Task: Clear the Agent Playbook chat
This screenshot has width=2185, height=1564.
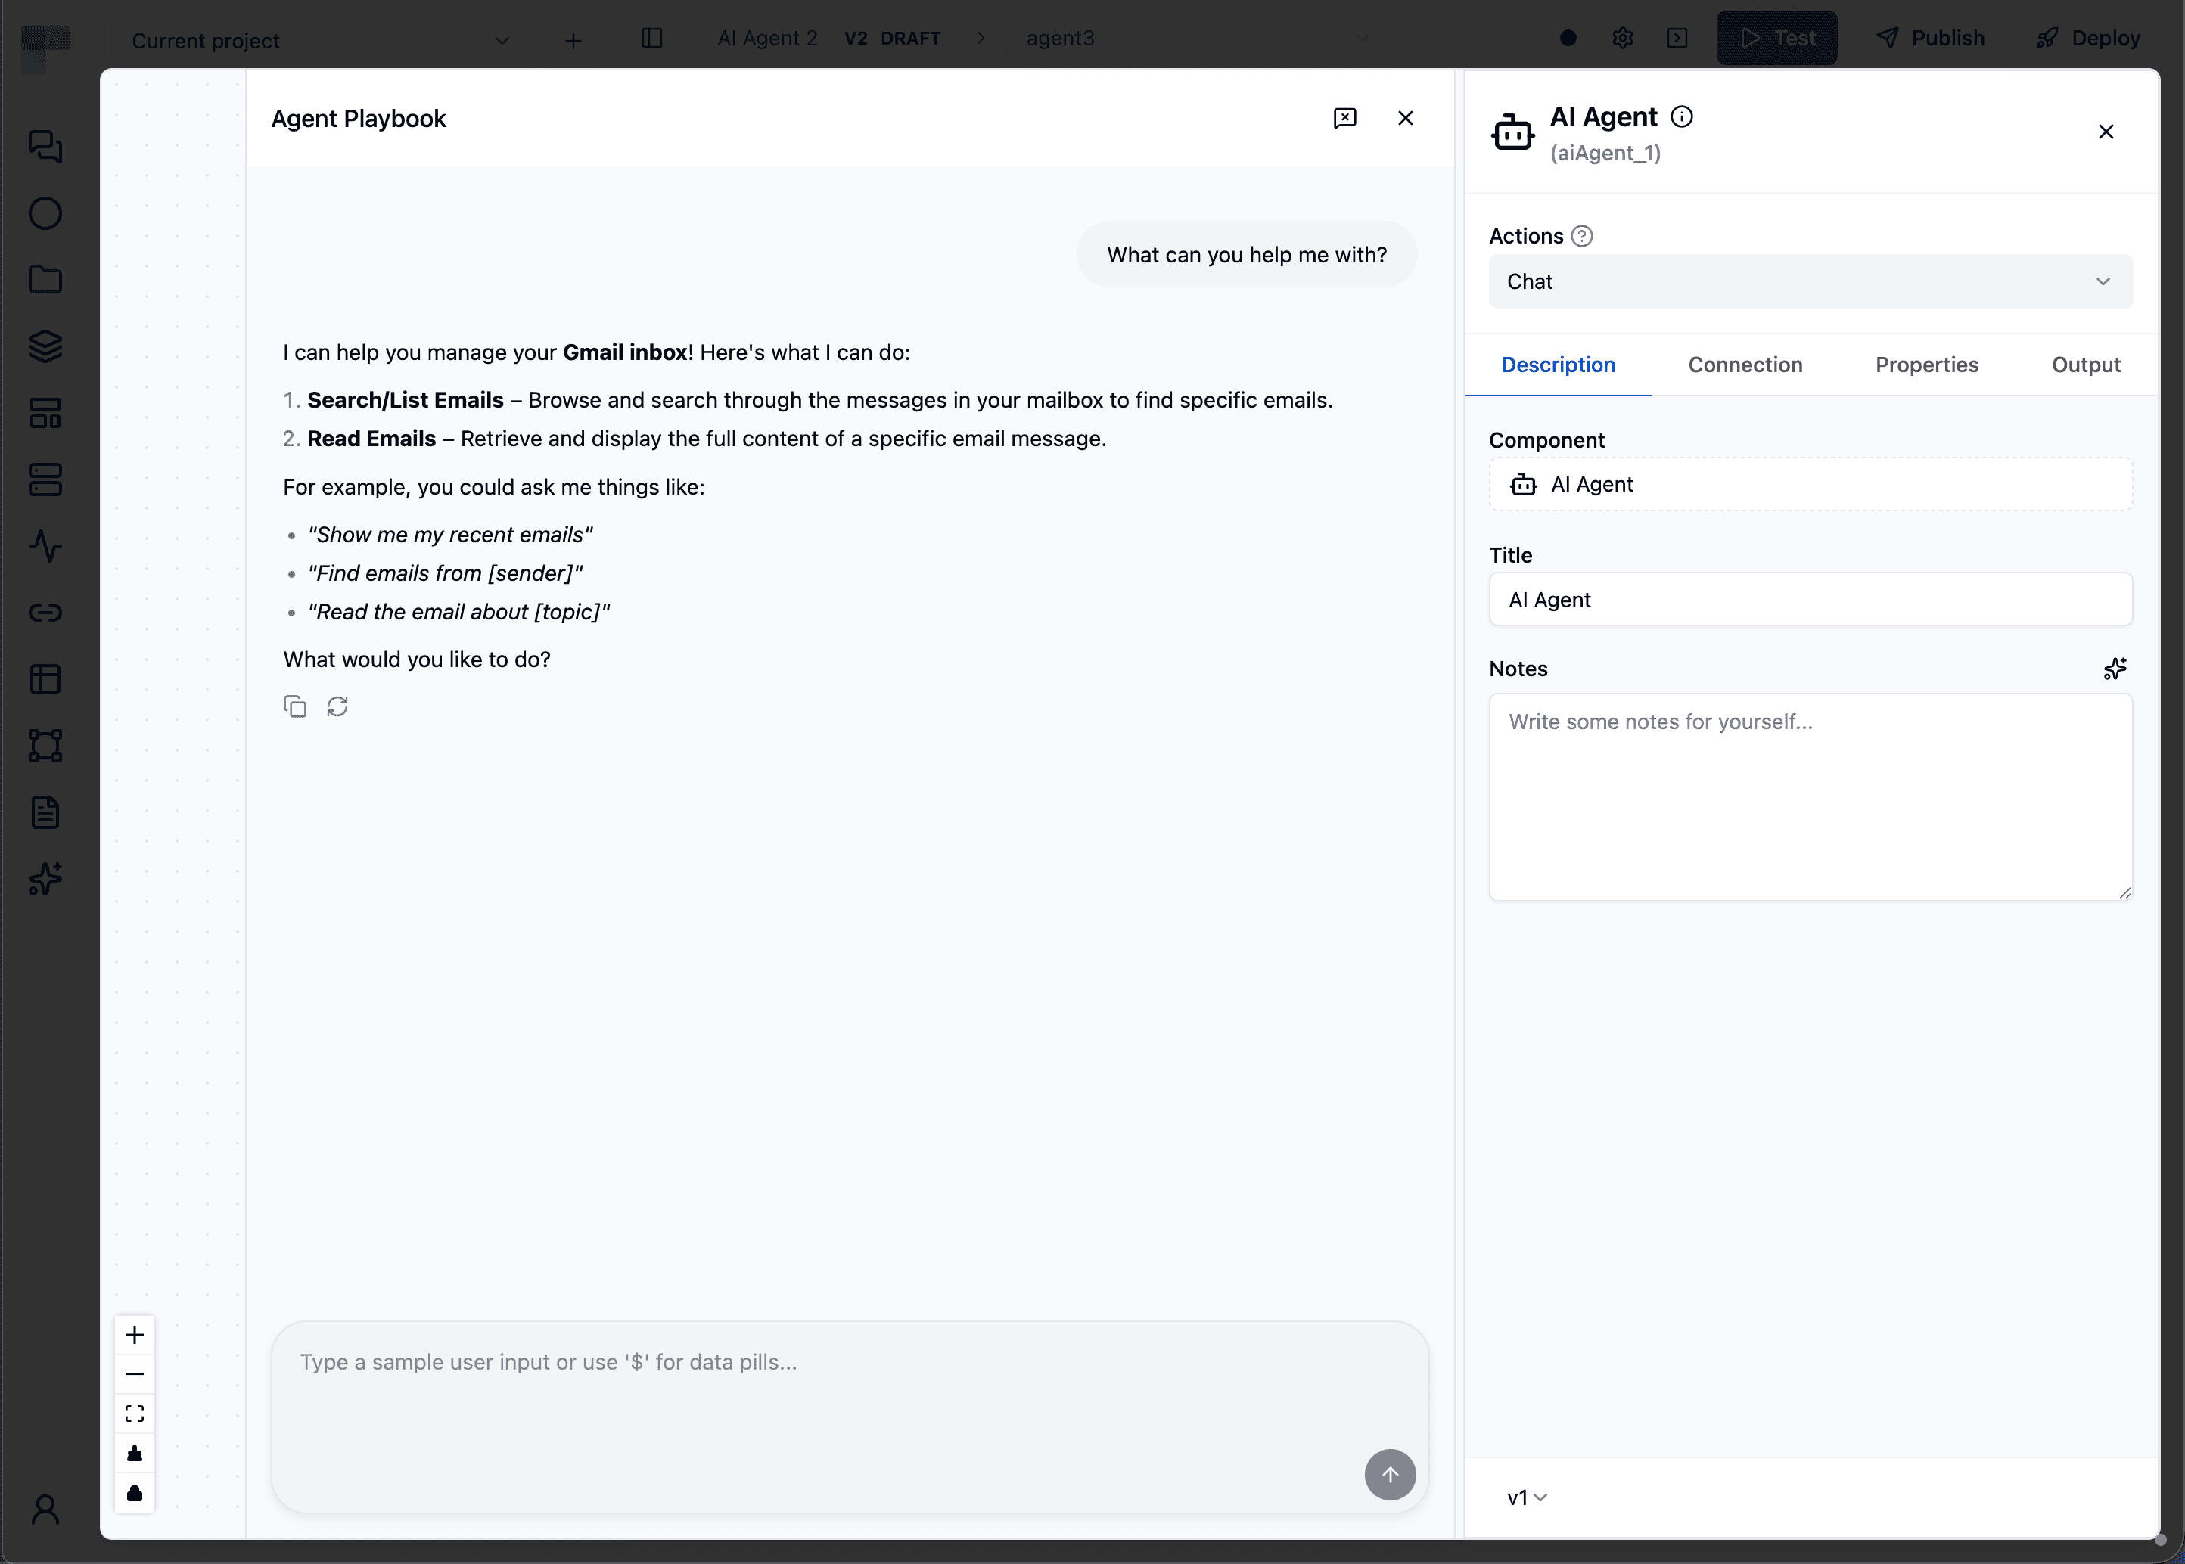Action: point(1345,117)
